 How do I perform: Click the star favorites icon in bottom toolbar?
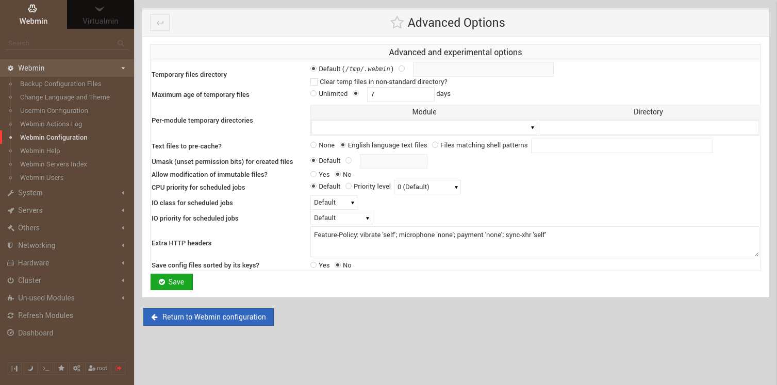(61, 368)
